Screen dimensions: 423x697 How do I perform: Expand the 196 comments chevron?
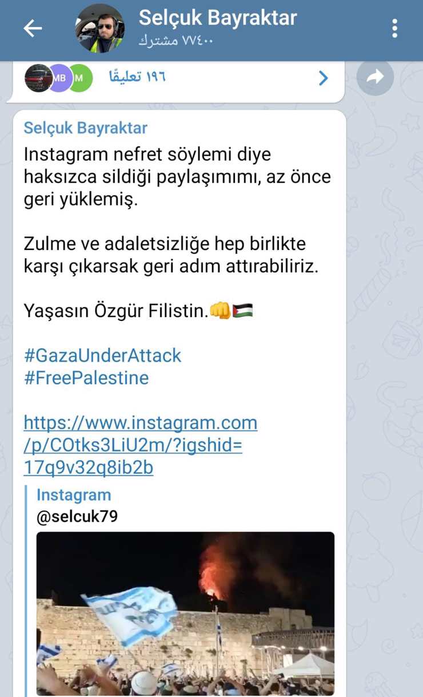click(324, 78)
